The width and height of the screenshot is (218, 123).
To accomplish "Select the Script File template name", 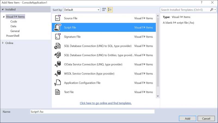I will pos(70,27).
